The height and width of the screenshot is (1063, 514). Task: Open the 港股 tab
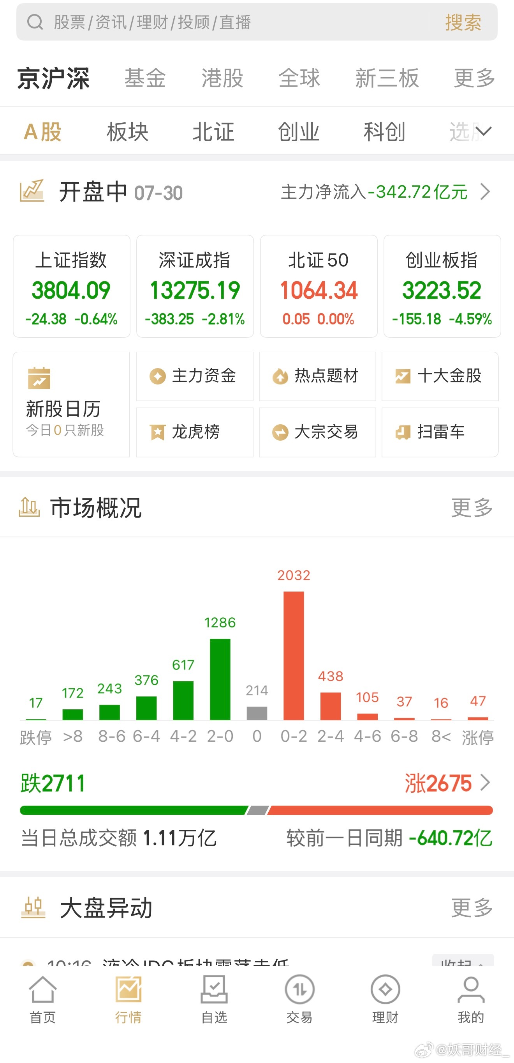click(222, 78)
